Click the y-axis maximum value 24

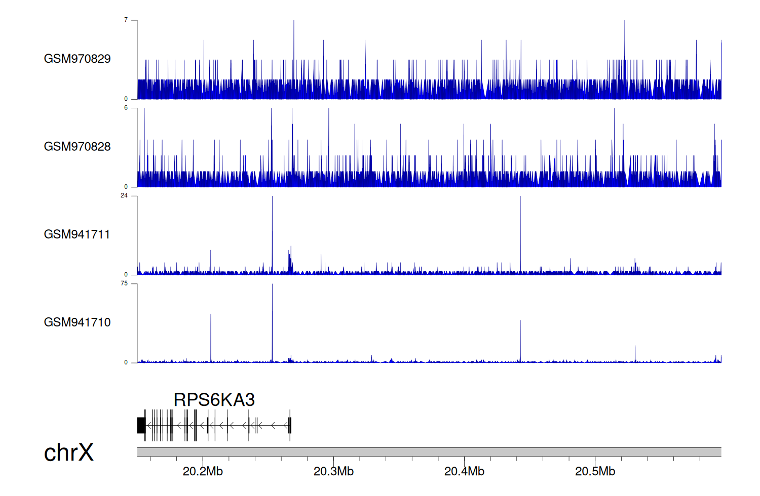124,196
